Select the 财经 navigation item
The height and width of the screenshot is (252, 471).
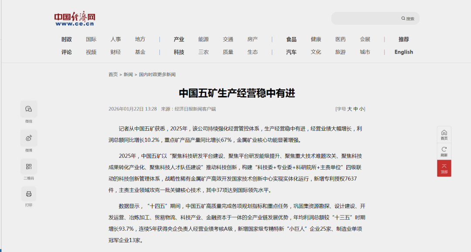click(x=116, y=52)
